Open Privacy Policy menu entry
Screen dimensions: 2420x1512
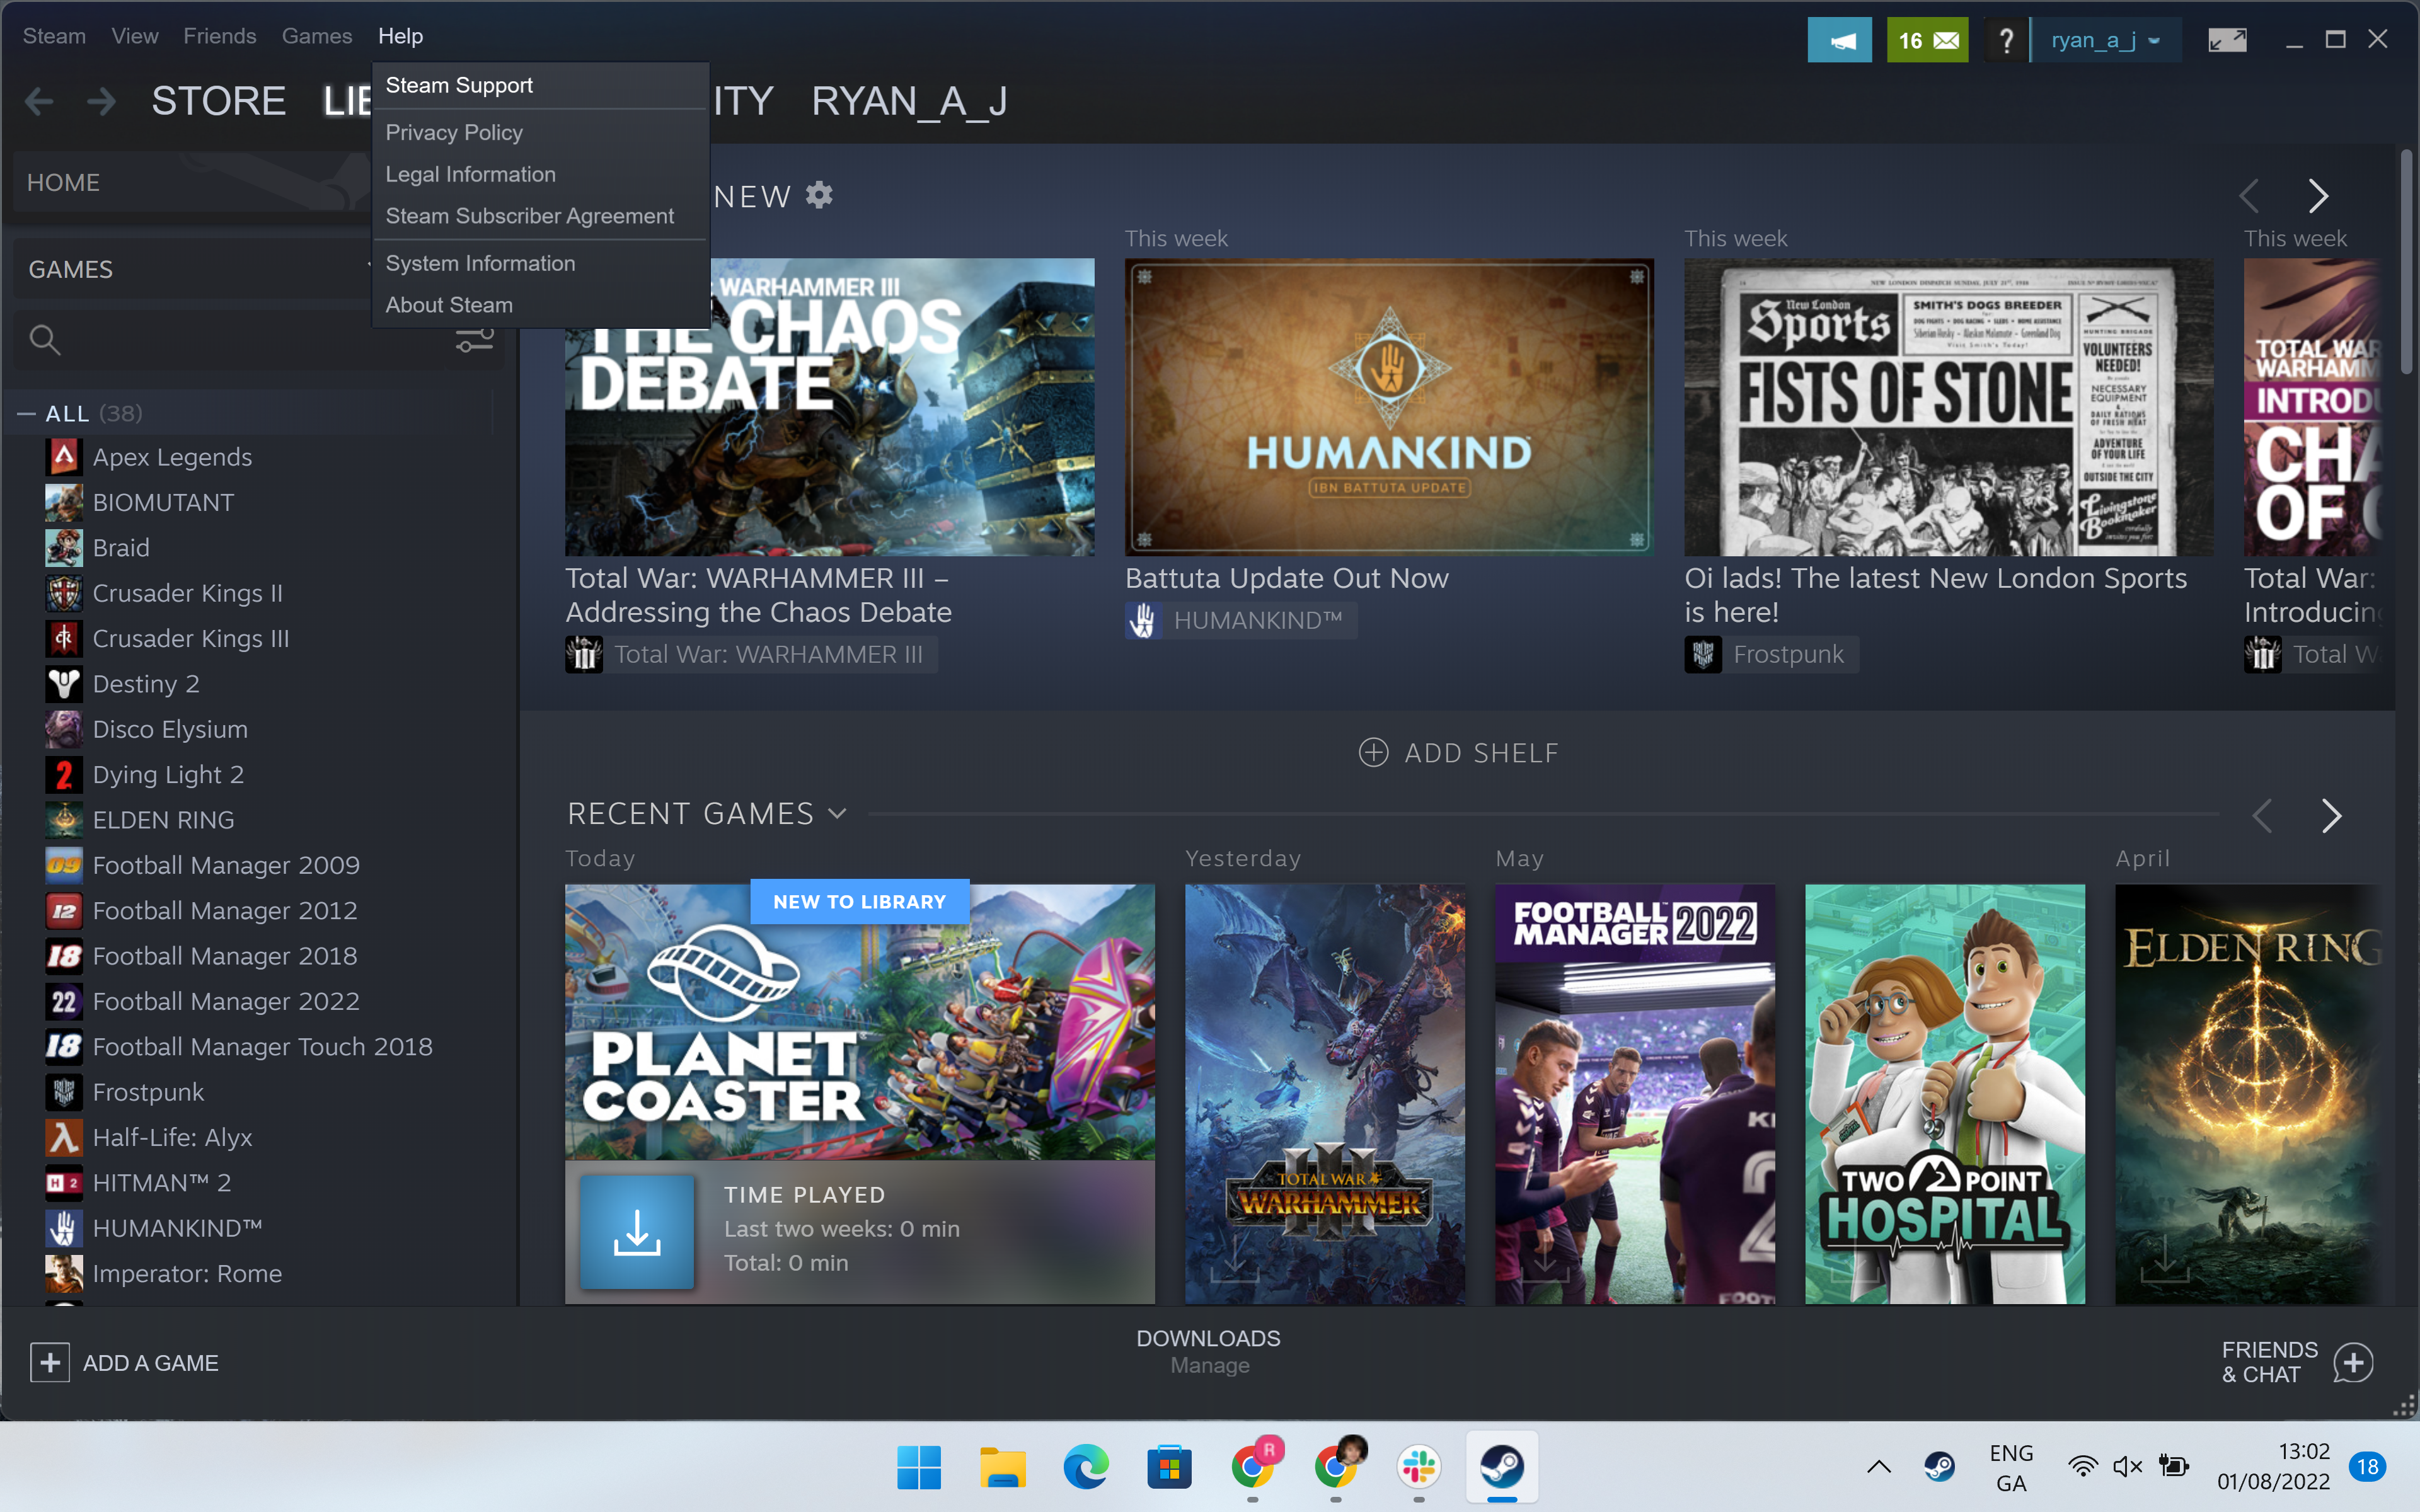(x=541, y=132)
